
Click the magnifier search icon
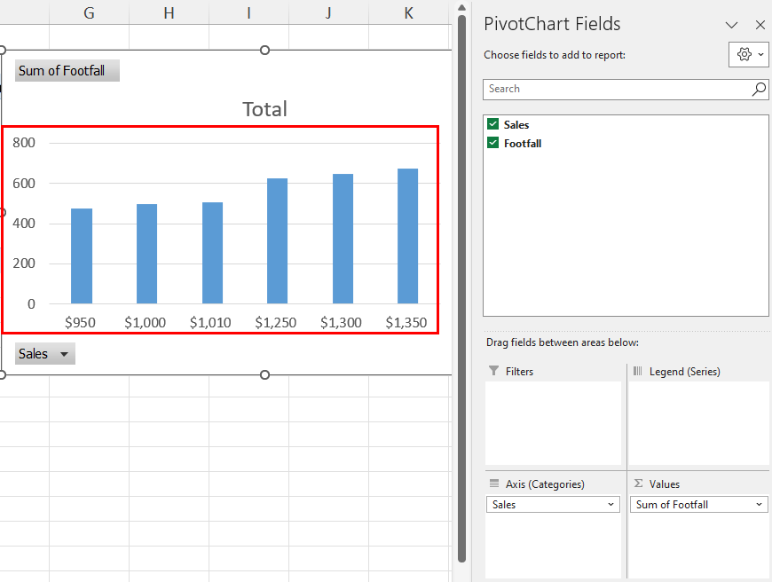[759, 89]
